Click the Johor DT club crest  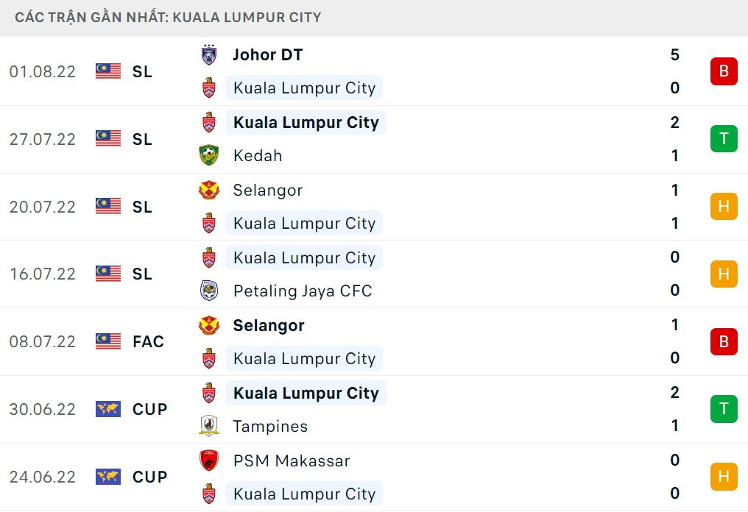point(209,54)
